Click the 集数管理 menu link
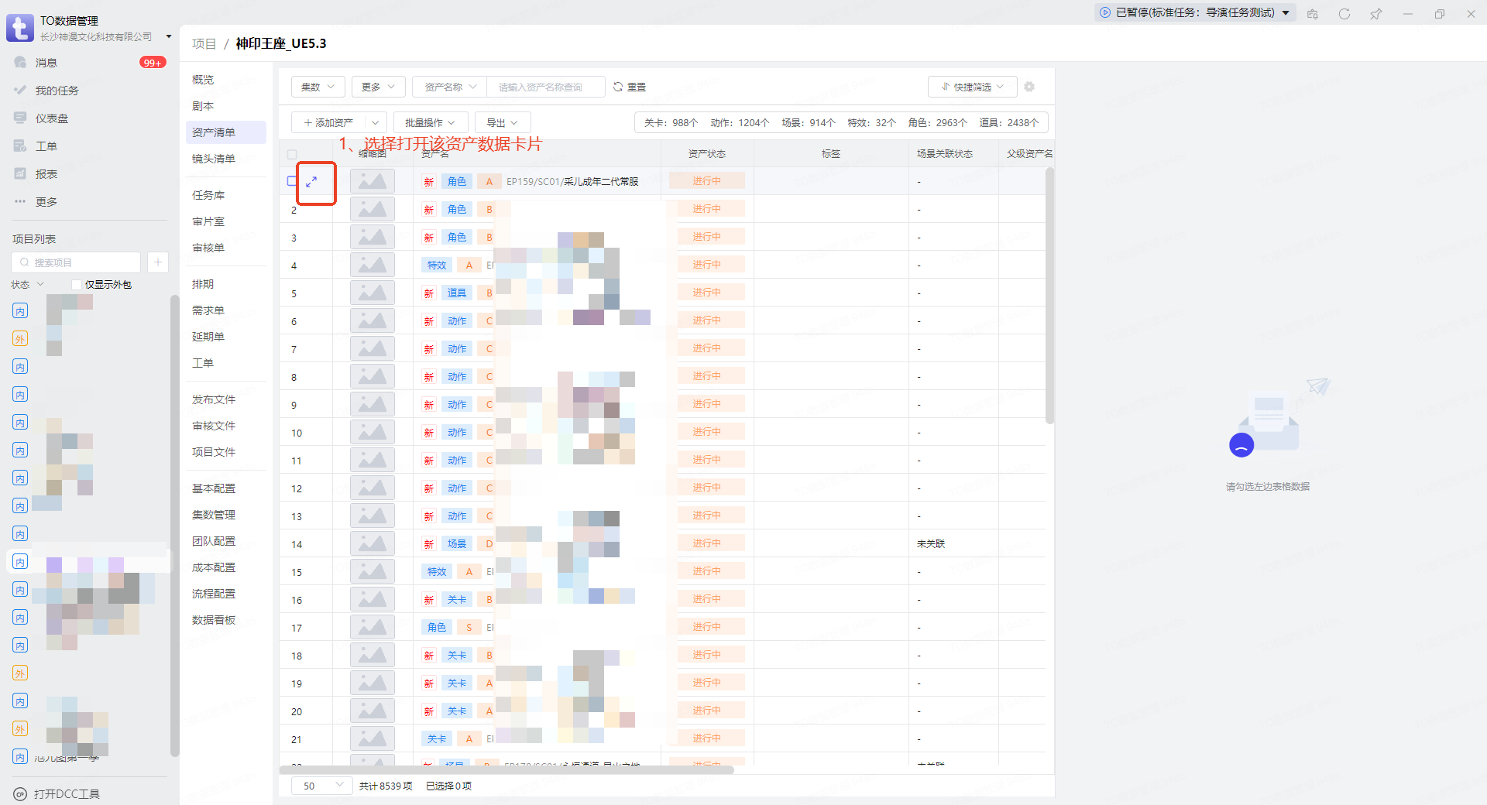 tap(214, 515)
